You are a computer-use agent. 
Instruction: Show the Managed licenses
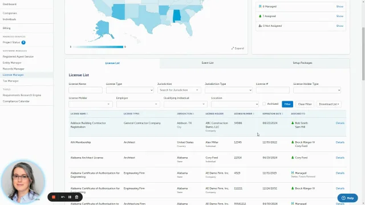click(340, 6)
